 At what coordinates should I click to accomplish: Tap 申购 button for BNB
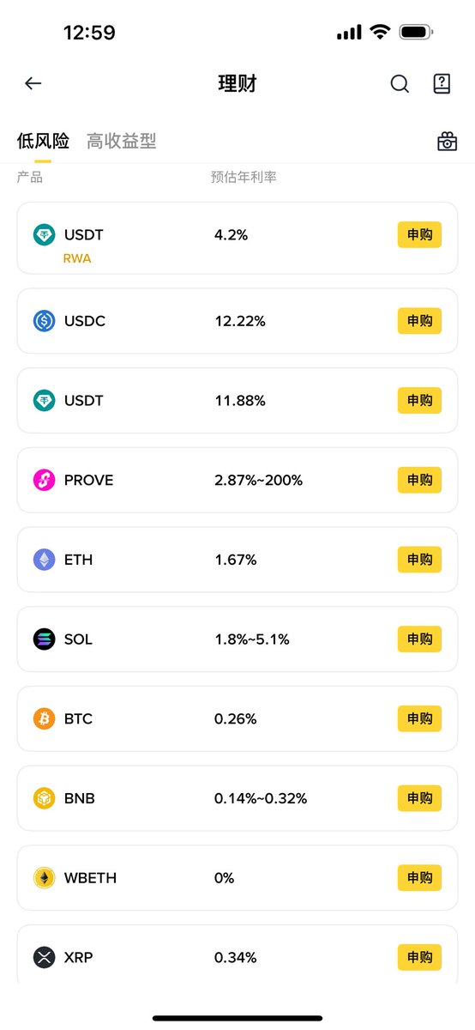419,798
